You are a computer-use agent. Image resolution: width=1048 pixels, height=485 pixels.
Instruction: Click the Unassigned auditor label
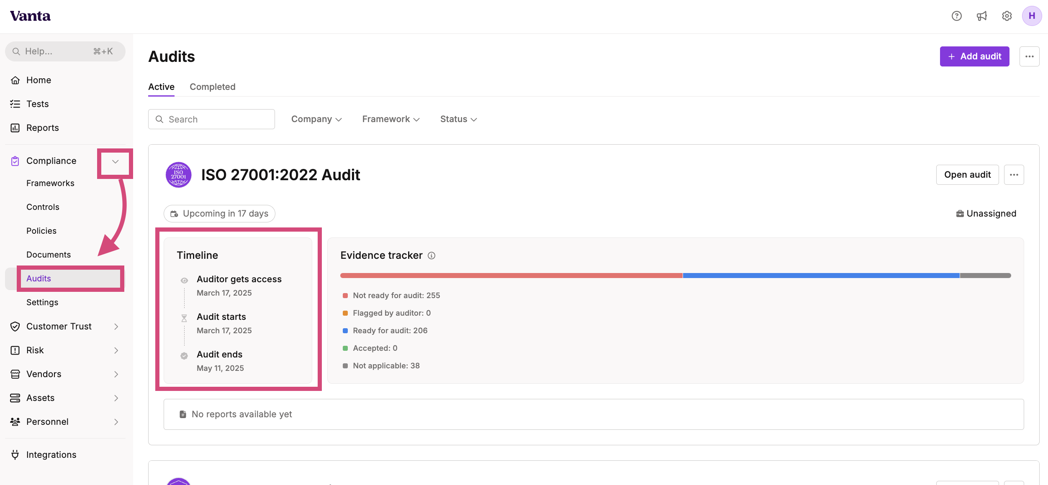[x=991, y=214]
